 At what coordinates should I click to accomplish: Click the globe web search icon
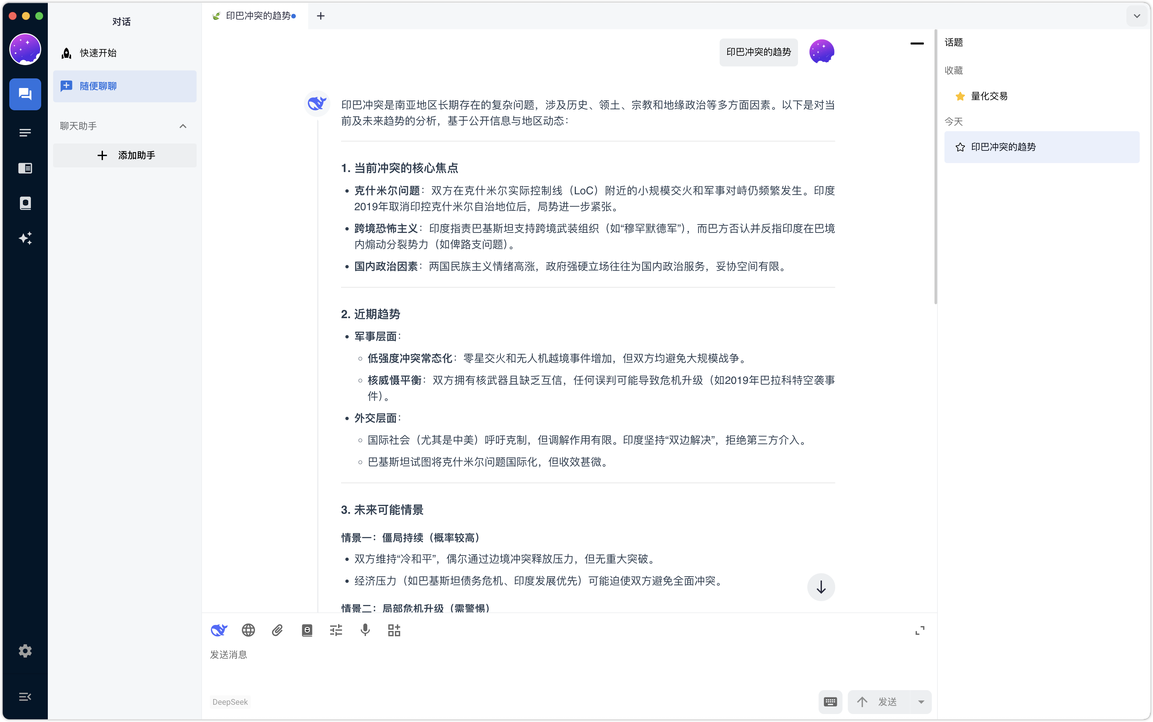point(248,630)
